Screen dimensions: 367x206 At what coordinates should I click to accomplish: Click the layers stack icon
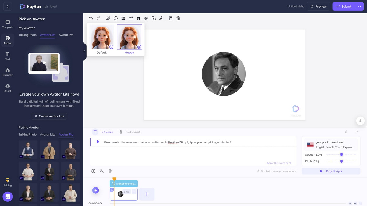click(138, 19)
